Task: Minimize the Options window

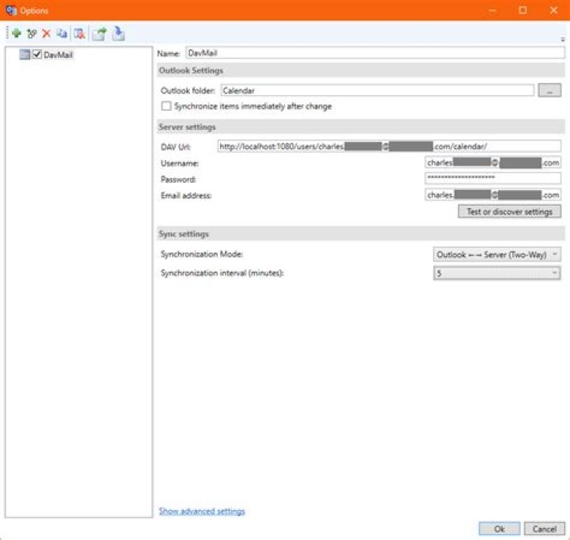Action: coord(492,10)
